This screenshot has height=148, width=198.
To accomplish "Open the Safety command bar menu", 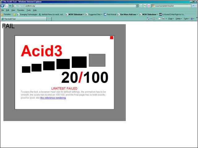I will (x=179, y=19).
